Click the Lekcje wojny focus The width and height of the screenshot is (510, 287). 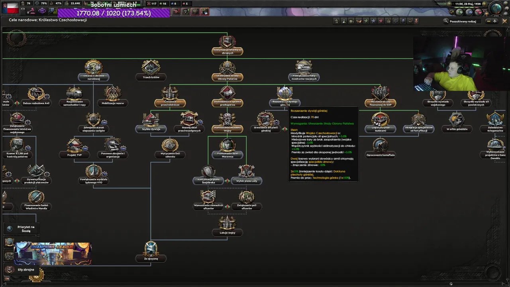(x=227, y=226)
